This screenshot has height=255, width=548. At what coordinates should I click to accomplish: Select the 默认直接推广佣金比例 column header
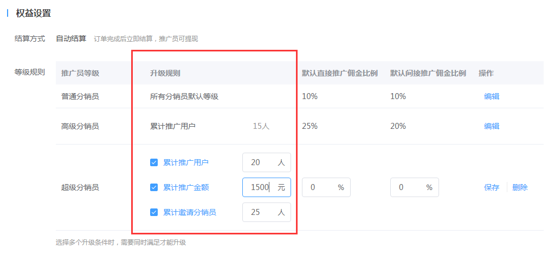pyautogui.click(x=339, y=73)
